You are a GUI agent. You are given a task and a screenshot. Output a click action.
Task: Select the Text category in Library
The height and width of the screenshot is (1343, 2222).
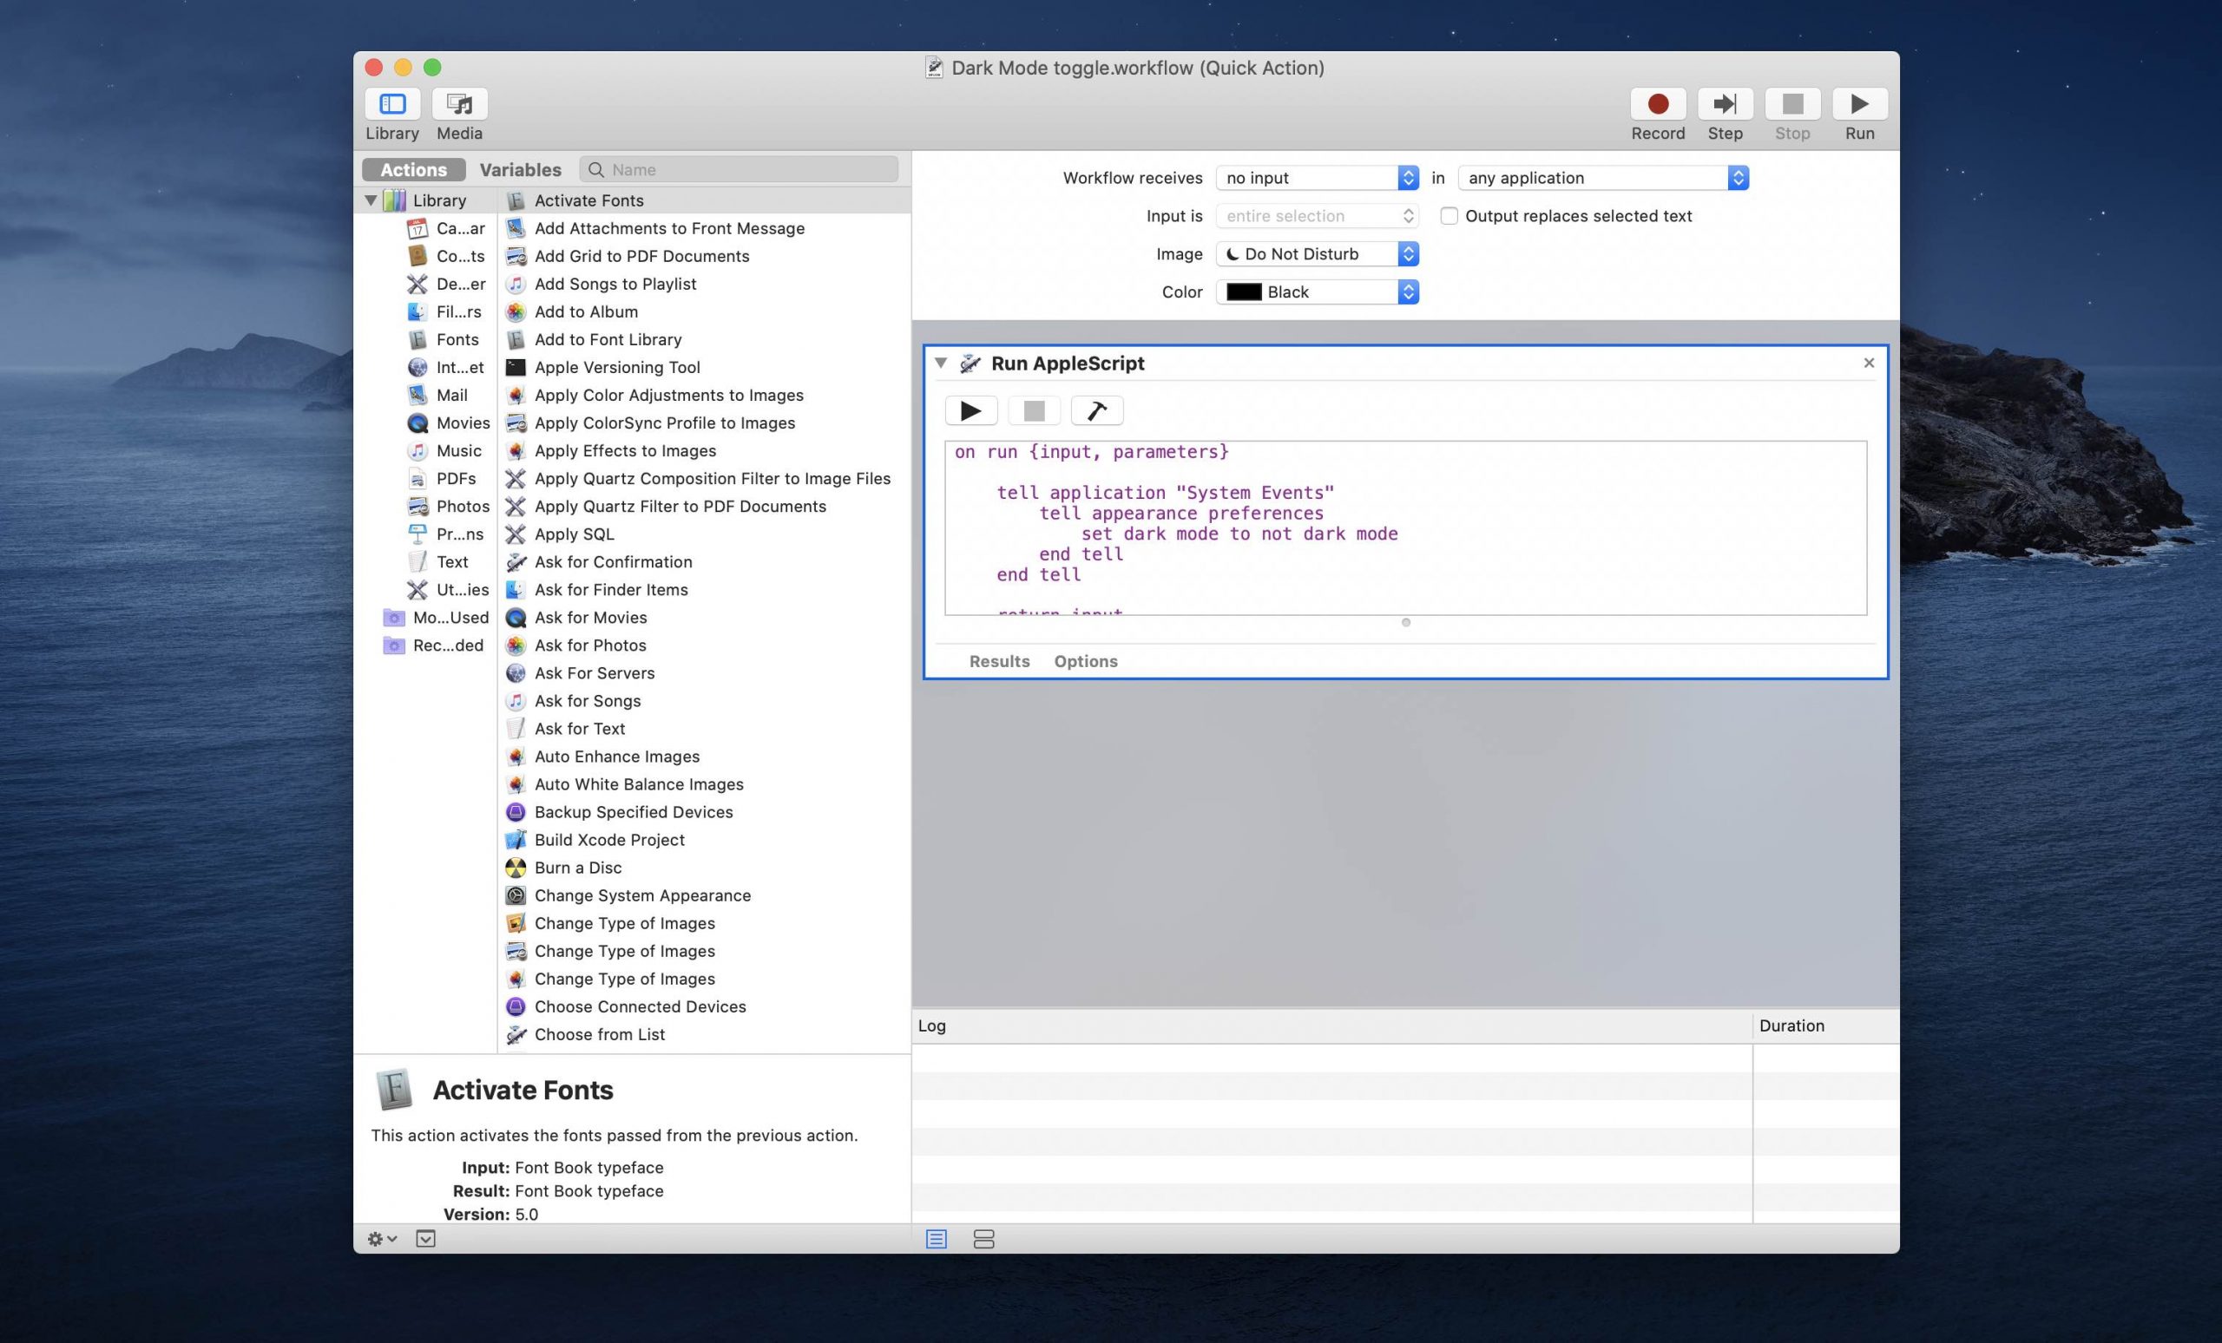click(439, 561)
